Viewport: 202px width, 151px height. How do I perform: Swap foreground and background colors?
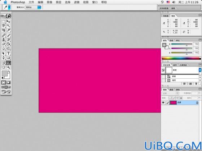(9, 72)
